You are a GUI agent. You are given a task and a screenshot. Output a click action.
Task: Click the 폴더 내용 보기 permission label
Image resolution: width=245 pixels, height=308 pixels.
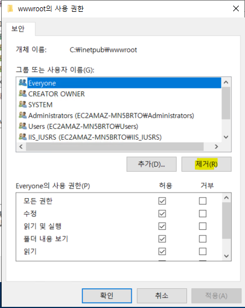pos(46,239)
